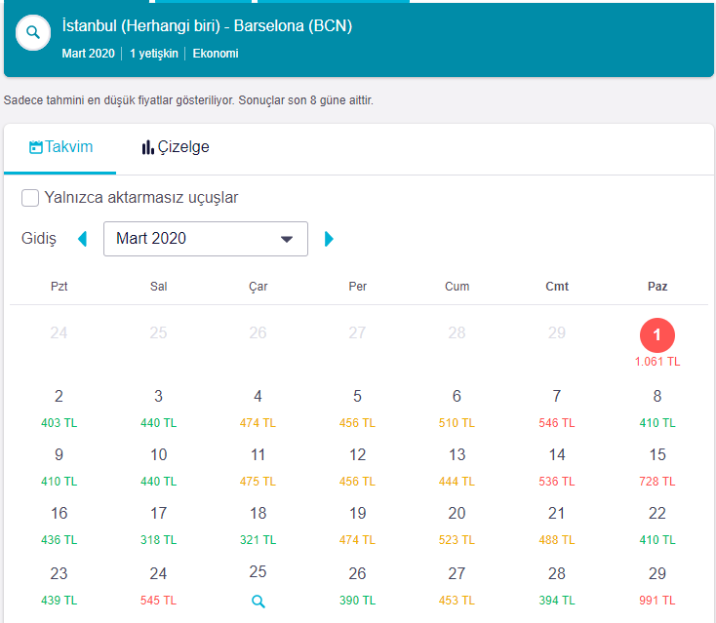Select March 2 priced 403 TL
This screenshot has width=716, height=623.
pyautogui.click(x=59, y=409)
